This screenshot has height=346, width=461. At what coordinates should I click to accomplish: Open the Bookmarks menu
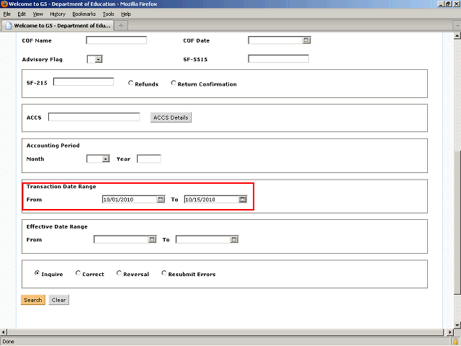(x=84, y=14)
